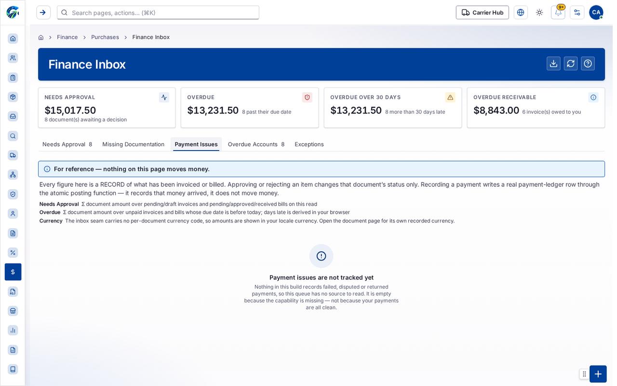This screenshot has height=386, width=617.
Task: Click the home icon in the breadcrumb
Action: (x=41, y=37)
